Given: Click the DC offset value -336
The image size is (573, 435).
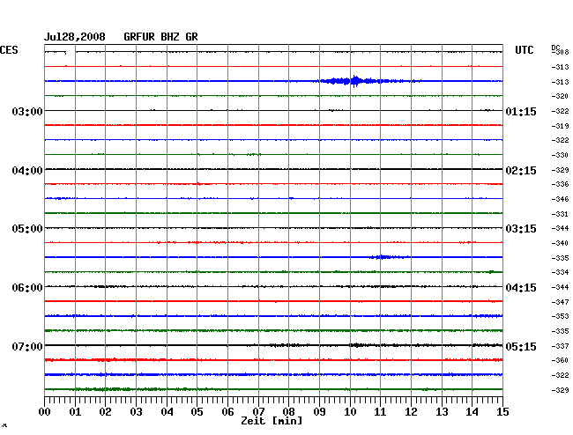Looking at the screenshot, I should point(560,184).
